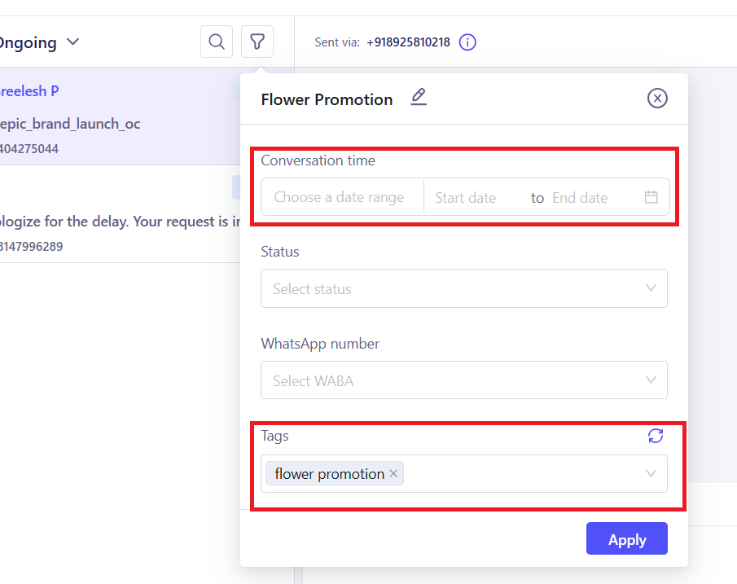Click the Start date field
This screenshot has width=737, height=584.
466,197
